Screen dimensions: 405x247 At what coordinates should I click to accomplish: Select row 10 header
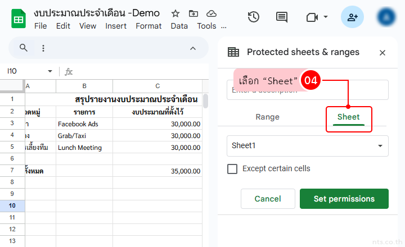(x=12, y=205)
